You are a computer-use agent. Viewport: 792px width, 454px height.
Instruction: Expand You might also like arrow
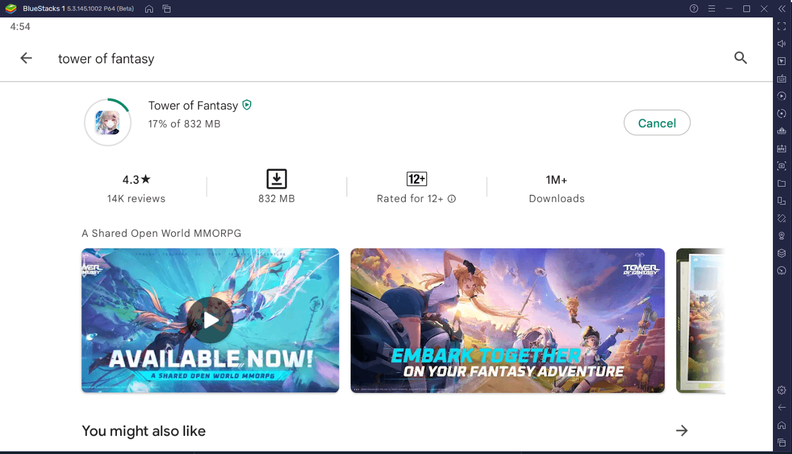click(x=682, y=431)
